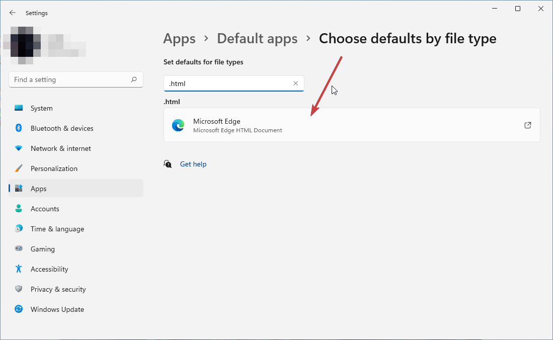Click the back arrow in Settings header
Image resolution: width=553 pixels, height=340 pixels.
pyautogui.click(x=13, y=13)
